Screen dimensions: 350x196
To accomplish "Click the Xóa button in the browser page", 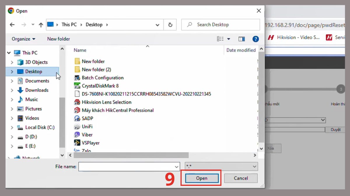I will [270, 148].
